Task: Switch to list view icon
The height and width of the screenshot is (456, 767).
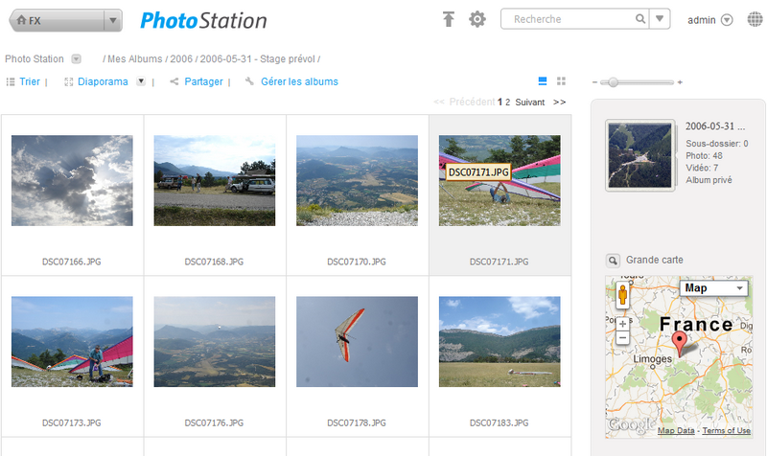Action: (x=543, y=81)
